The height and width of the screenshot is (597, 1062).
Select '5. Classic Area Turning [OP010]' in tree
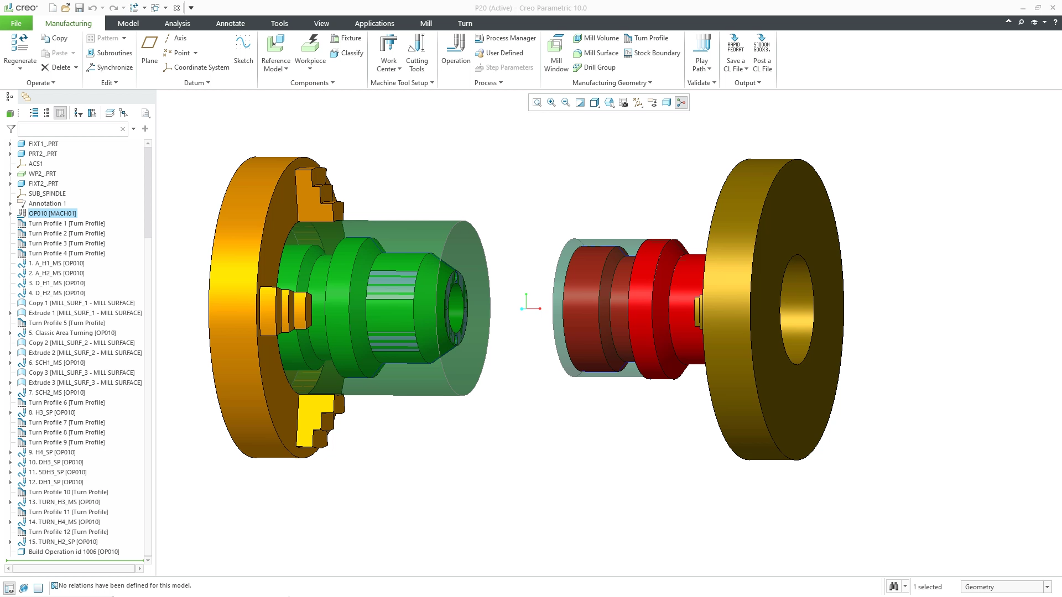click(x=72, y=333)
